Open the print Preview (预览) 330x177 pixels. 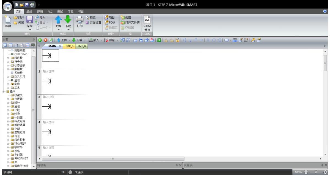pyautogui.click(x=90, y=17)
